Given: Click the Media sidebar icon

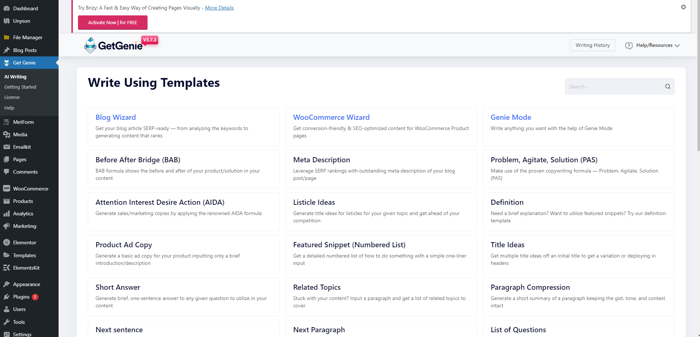Looking at the screenshot, I should tap(7, 134).
